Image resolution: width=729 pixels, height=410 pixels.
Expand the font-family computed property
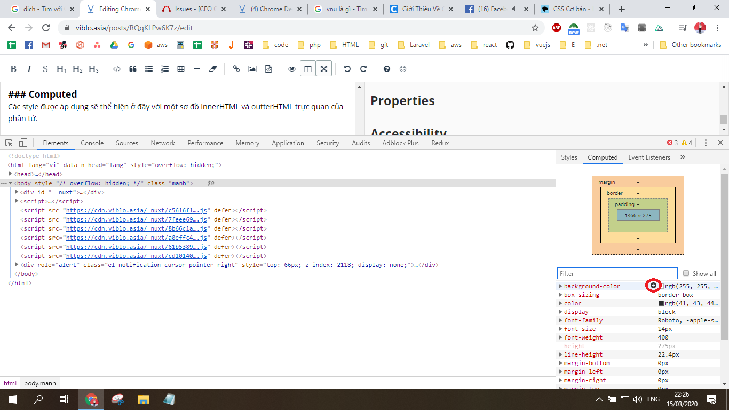[x=560, y=320]
